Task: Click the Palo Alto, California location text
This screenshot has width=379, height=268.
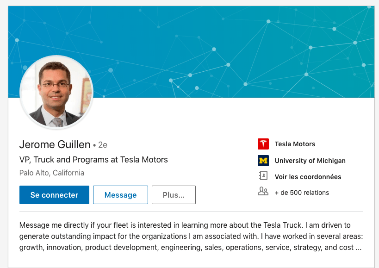Action: pyautogui.click(x=52, y=173)
